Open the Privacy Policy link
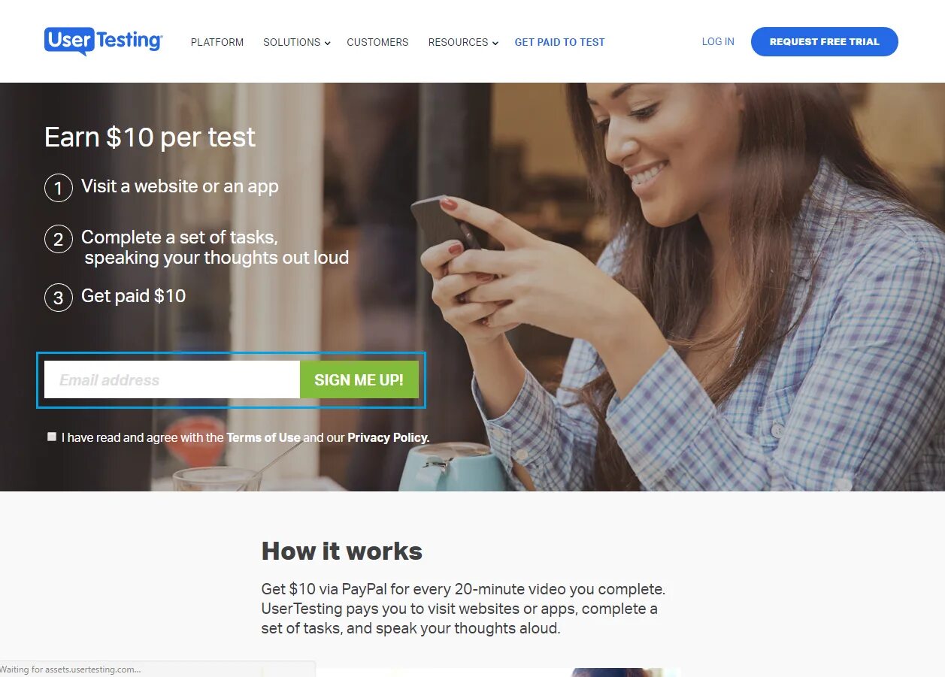Image resolution: width=945 pixels, height=677 pixels. 387,437
